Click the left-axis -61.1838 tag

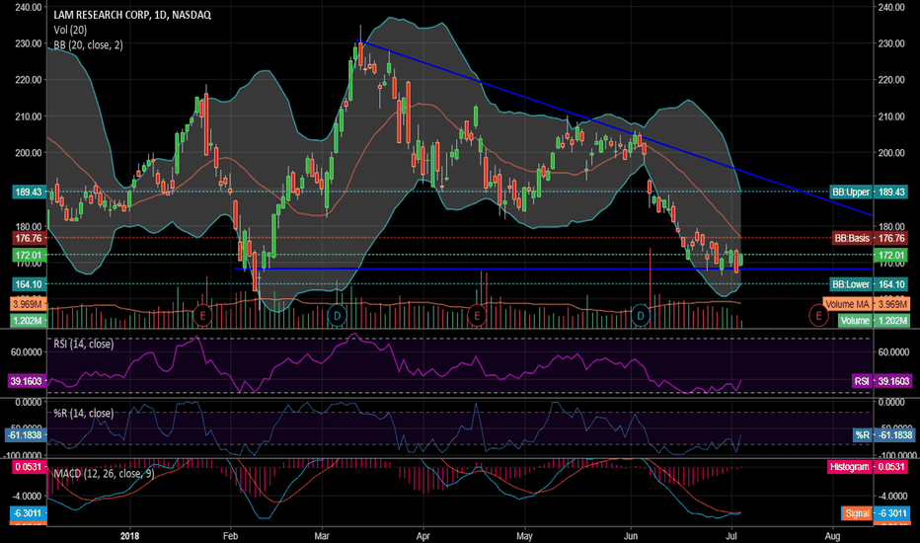pyautogui.click(x=26, y=435)
